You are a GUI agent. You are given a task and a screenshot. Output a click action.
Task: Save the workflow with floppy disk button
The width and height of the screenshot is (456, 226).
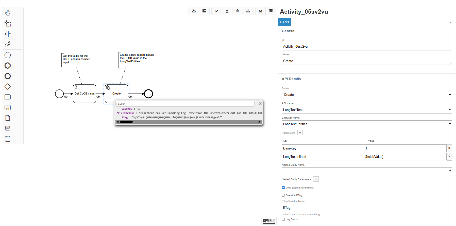260,11
